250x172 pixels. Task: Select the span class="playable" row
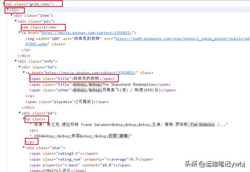tap(67, 102)
